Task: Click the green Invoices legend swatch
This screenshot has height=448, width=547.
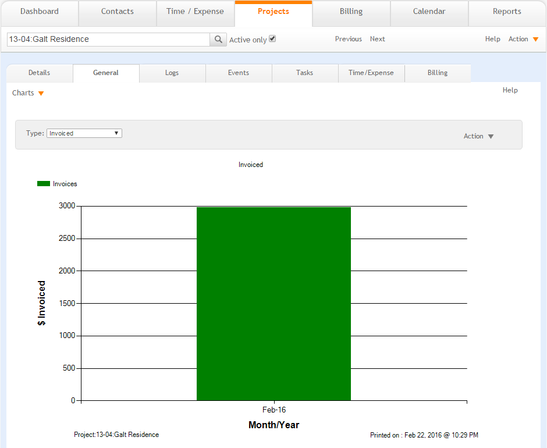Action: [44, 183]
